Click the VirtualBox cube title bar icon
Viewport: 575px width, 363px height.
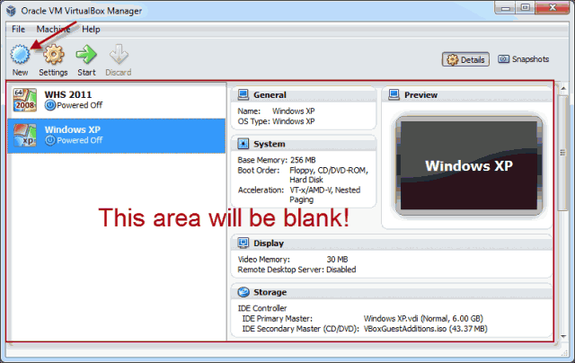12,11
